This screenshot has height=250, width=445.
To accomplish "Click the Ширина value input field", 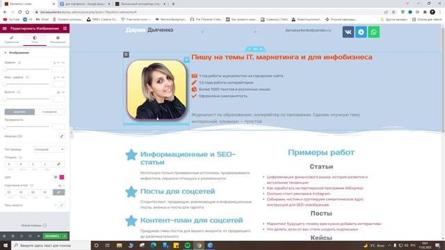I will [58, 69].
